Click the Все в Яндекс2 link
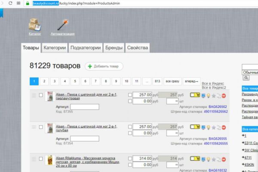Screen dimensions: 258x172 point(214,88)
